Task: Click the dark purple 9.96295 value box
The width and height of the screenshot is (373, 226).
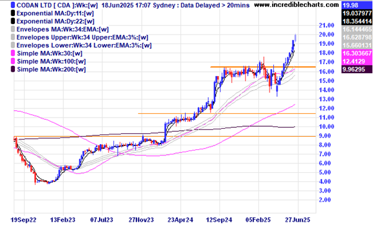Action: pos(357,69)
